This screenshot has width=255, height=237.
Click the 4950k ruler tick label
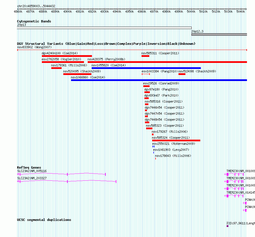pos(130,11)
